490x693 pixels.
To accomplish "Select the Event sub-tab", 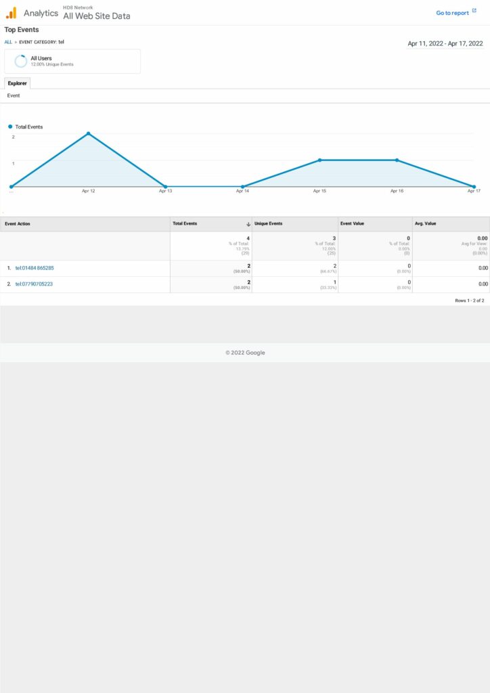I will coord(14,96).
